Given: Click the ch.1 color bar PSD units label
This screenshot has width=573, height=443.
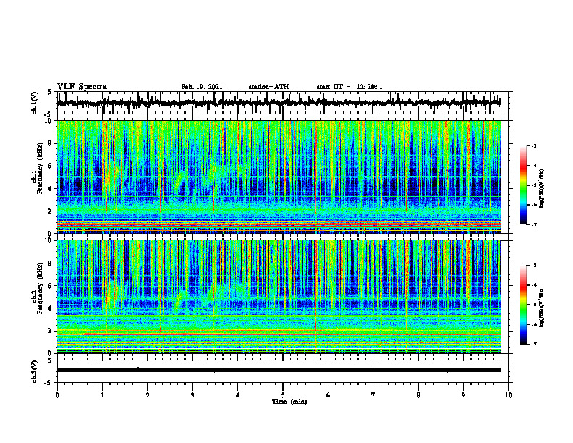Looking at the screenshot, I should (x=542, y=188).
